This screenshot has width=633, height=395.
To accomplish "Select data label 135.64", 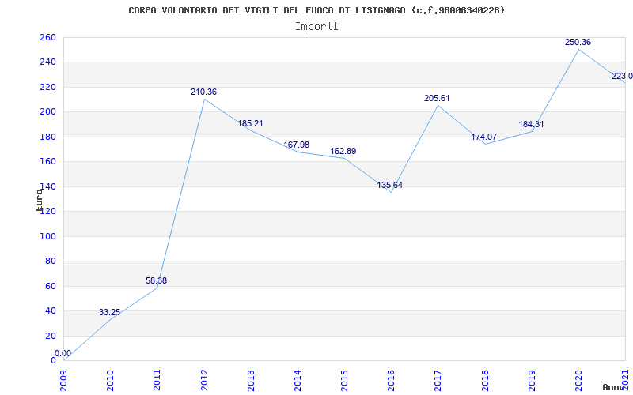I will click(389, 185).
